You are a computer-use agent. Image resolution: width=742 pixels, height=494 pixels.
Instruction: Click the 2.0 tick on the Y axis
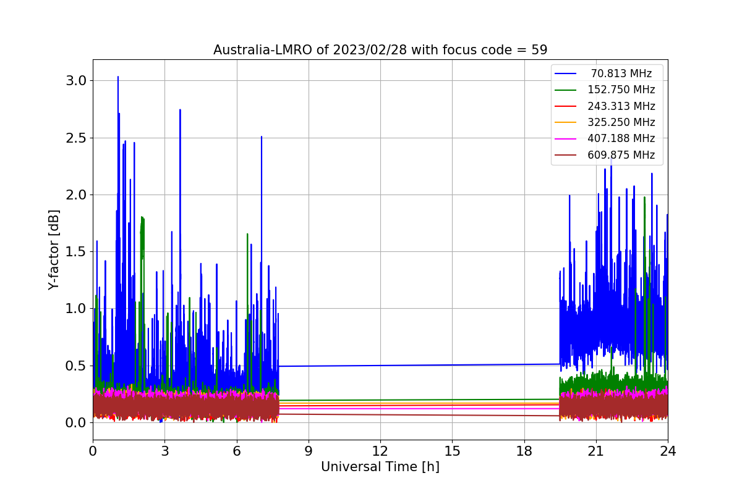pyautogui.click(x=76, y=195)
